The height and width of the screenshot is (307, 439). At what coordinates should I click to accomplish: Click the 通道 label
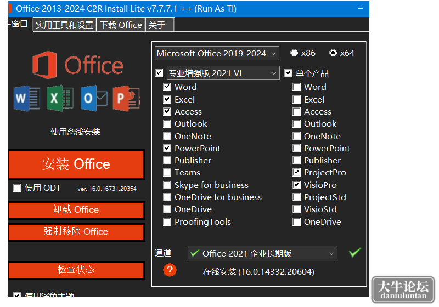pyautogui.click(x=163, y=253)
